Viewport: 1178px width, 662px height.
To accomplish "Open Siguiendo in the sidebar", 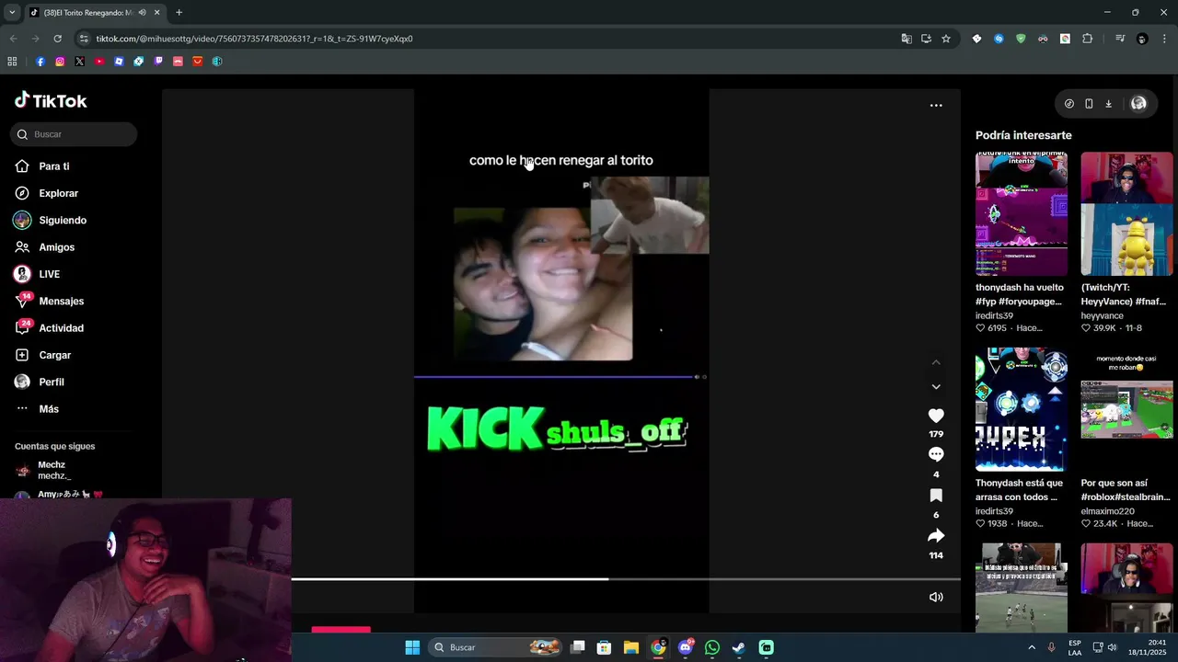I will click(x=63, y=221).
